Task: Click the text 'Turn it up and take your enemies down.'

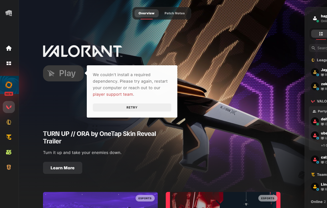Action: pos(82,152)
